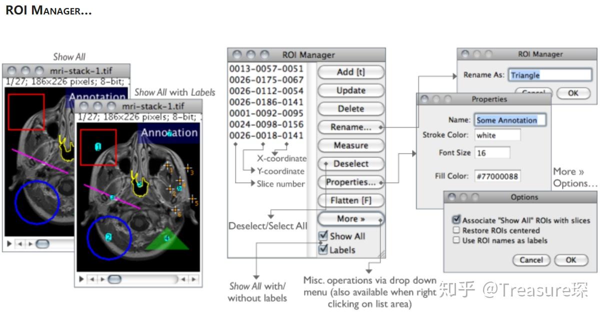The width and height of the screenshot is (603, 314).
Task: Click the Stroke Color field showing white
Action: tap(497, 135)
